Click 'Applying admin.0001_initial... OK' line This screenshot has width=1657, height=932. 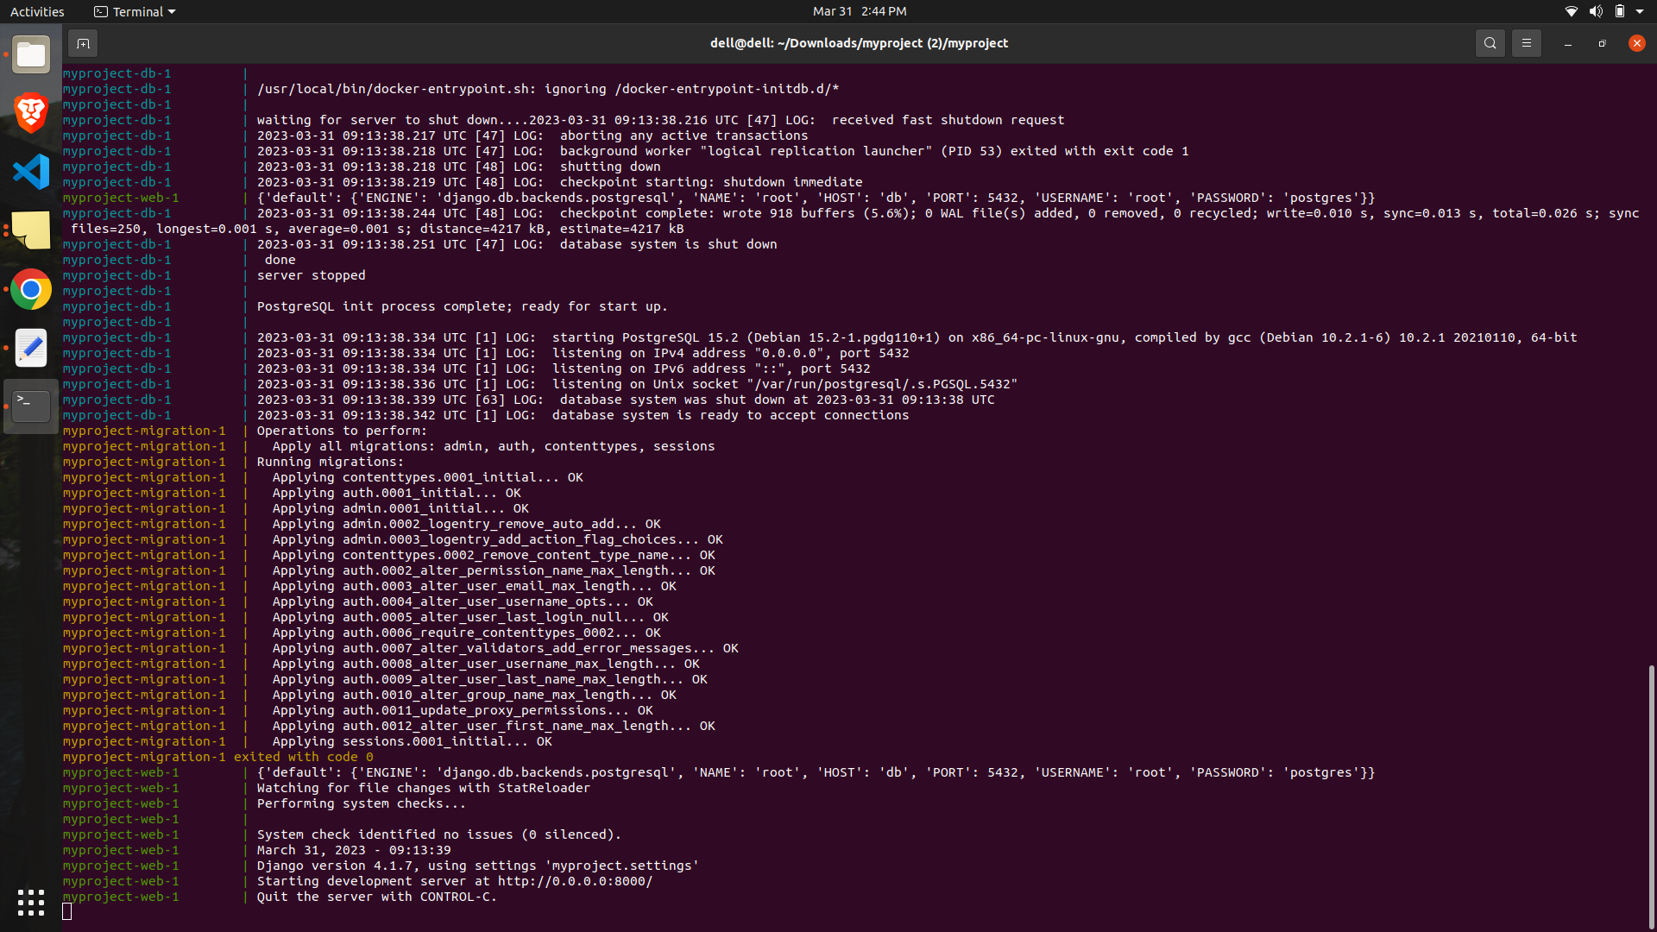[400, 508]
